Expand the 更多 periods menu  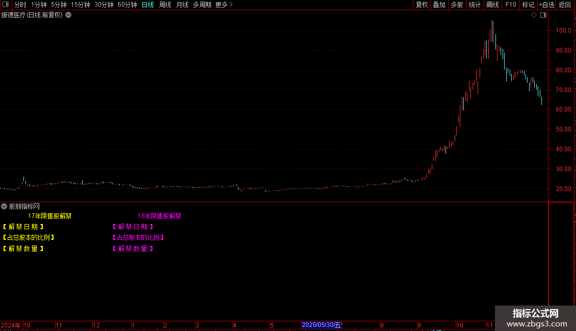tap(224, 5)
